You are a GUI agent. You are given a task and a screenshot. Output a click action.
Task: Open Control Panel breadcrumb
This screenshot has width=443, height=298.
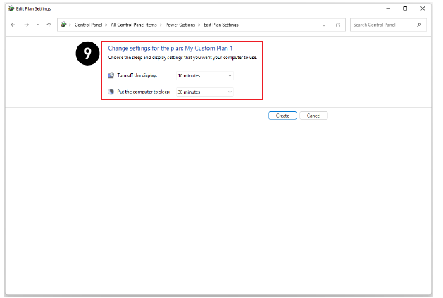click(x=88, y=25)
